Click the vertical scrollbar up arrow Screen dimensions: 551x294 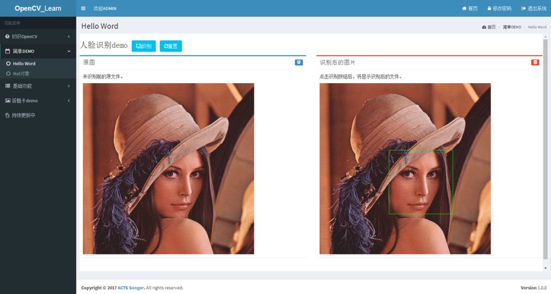pos(545,37)
